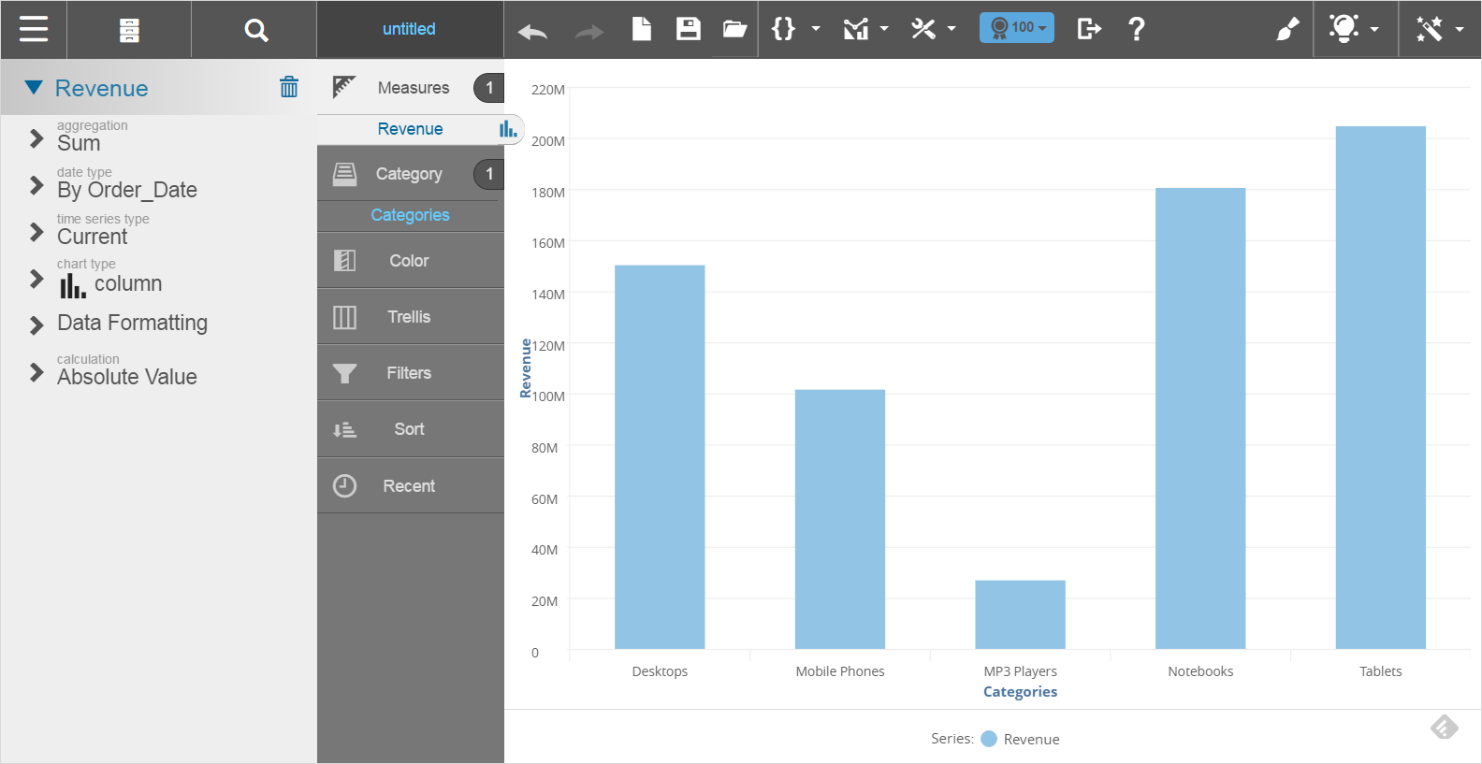Select the Revenue measure item

(x=410, y=129)
